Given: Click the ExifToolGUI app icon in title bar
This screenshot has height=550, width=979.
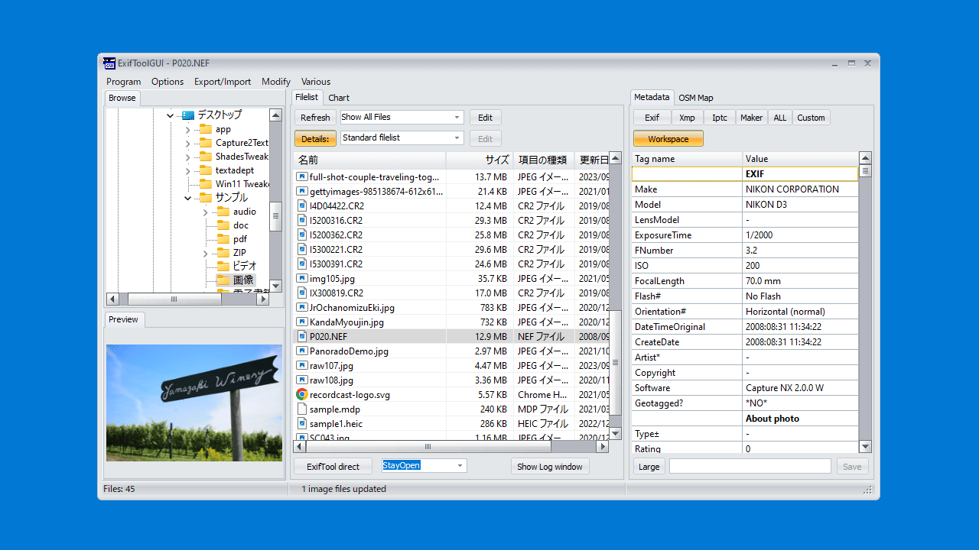Looking at the screenshot, I should (x=110, y=63).
